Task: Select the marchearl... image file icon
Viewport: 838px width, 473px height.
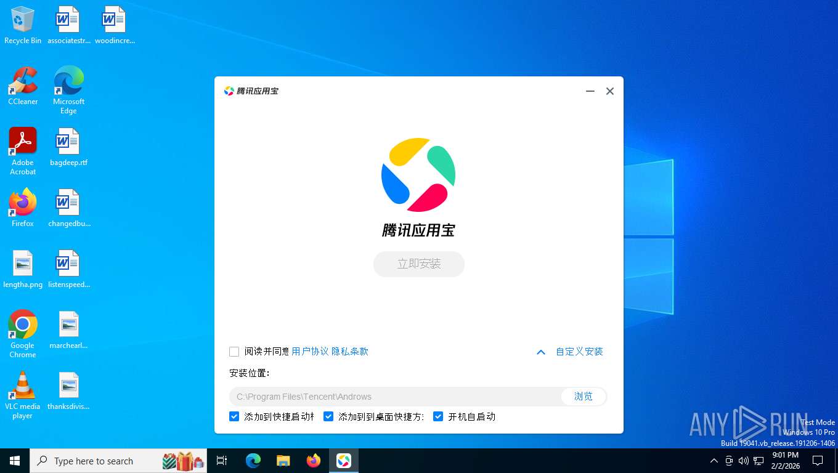Action: pos(68,330)
